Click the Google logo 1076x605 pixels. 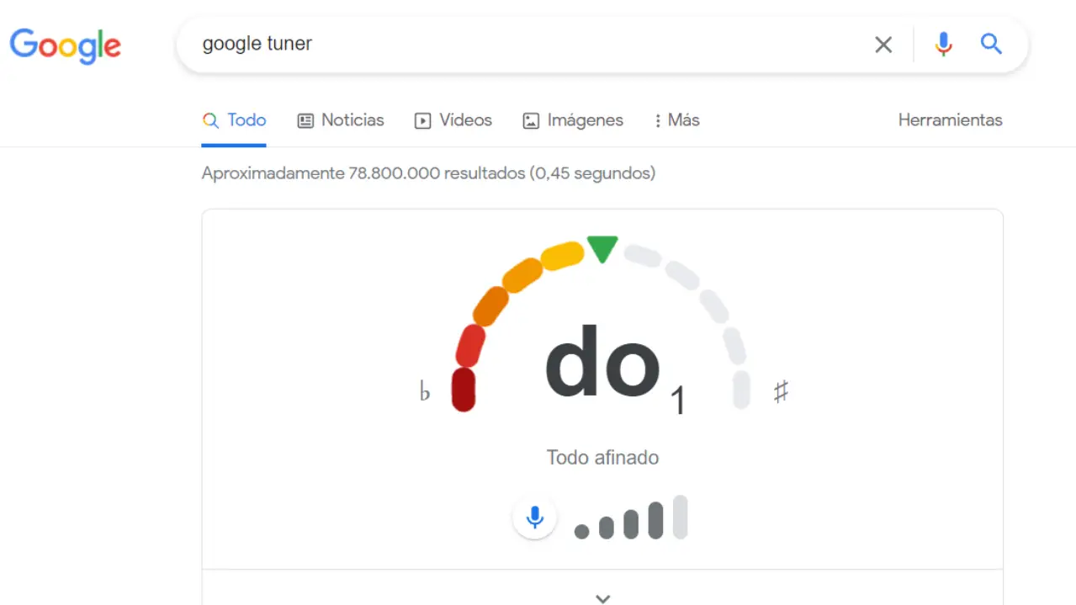65,46
